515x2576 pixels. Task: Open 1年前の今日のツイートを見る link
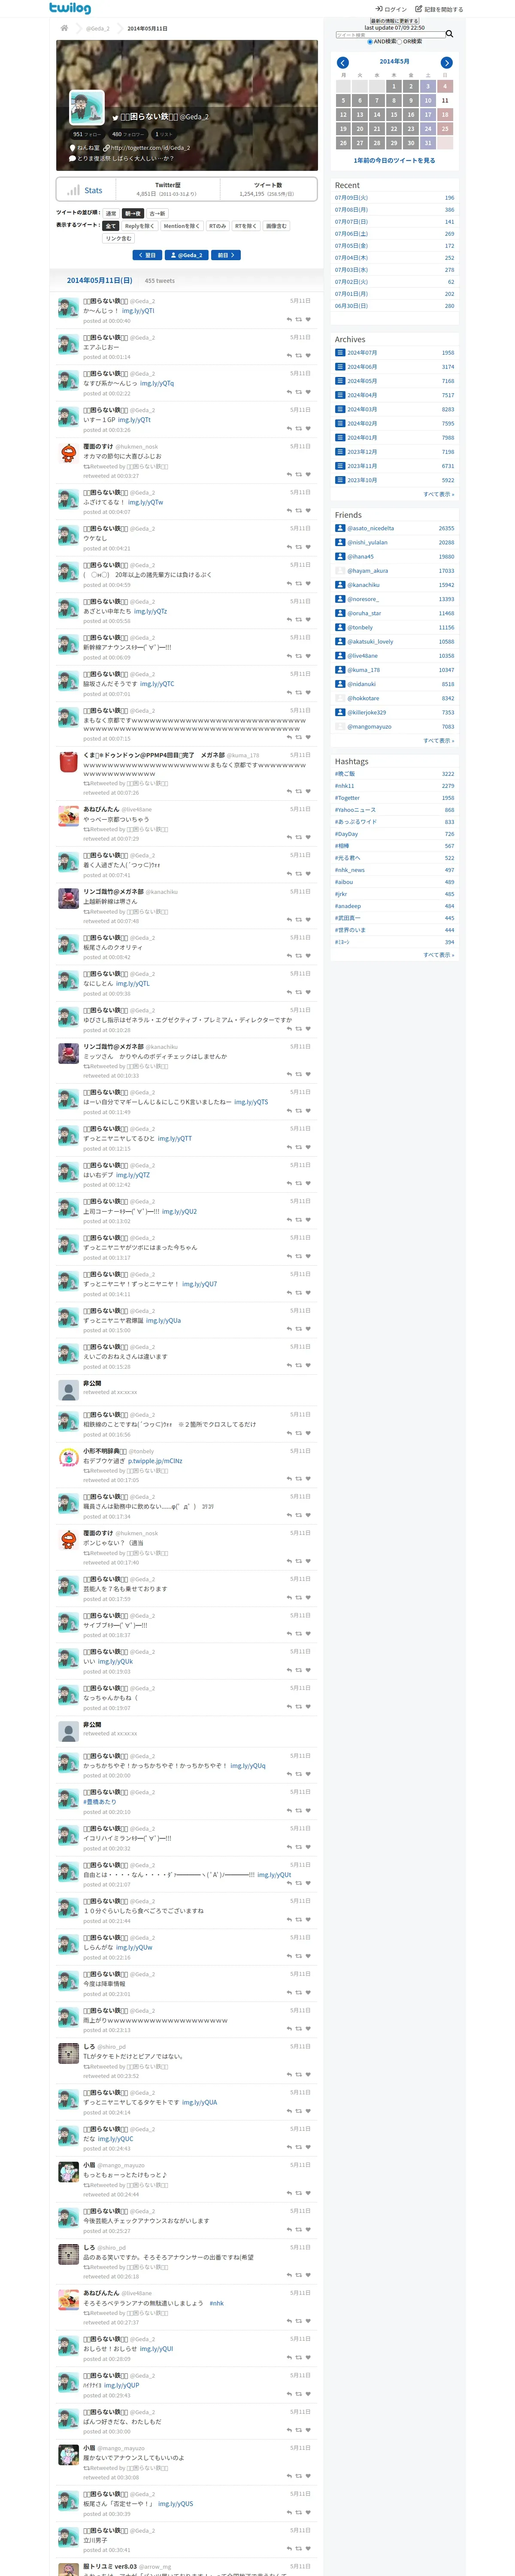click(395, 160)
